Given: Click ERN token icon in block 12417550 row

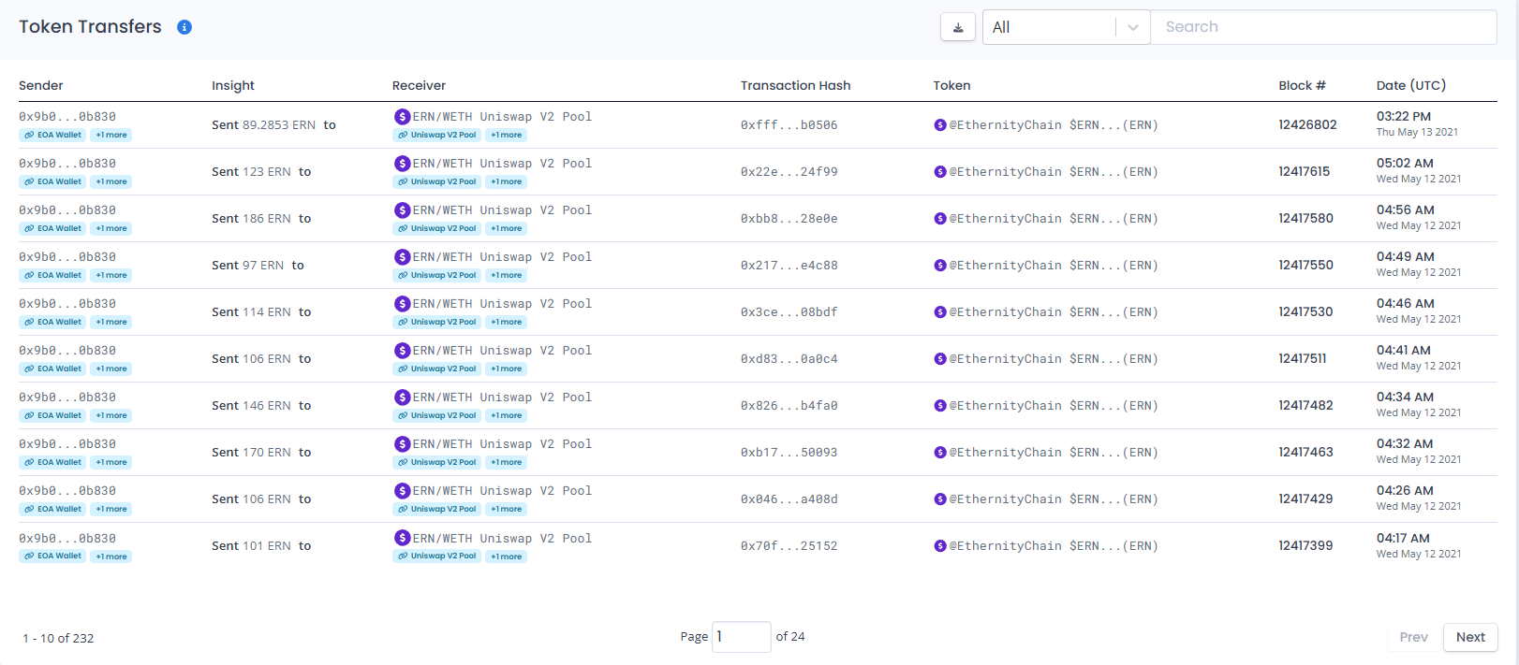Looking at the screenshot, I should (x=940, y=266).
